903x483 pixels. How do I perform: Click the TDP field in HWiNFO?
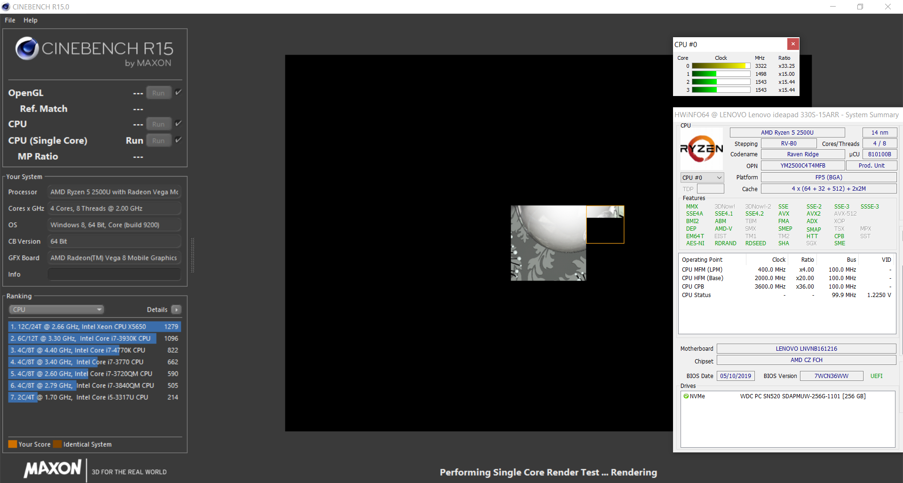point(710,189)
